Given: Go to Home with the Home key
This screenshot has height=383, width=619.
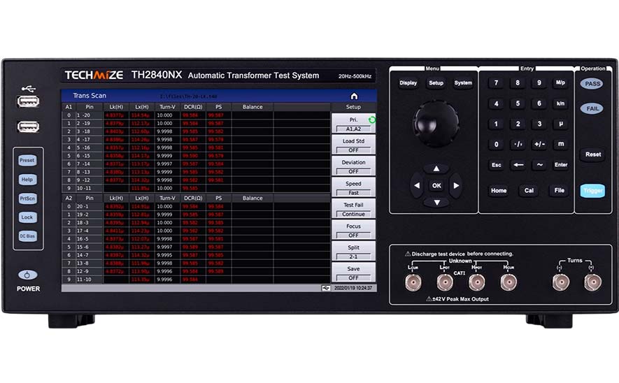Looking at the screenshot, I should pyautogui.click(x=499, y=191).
